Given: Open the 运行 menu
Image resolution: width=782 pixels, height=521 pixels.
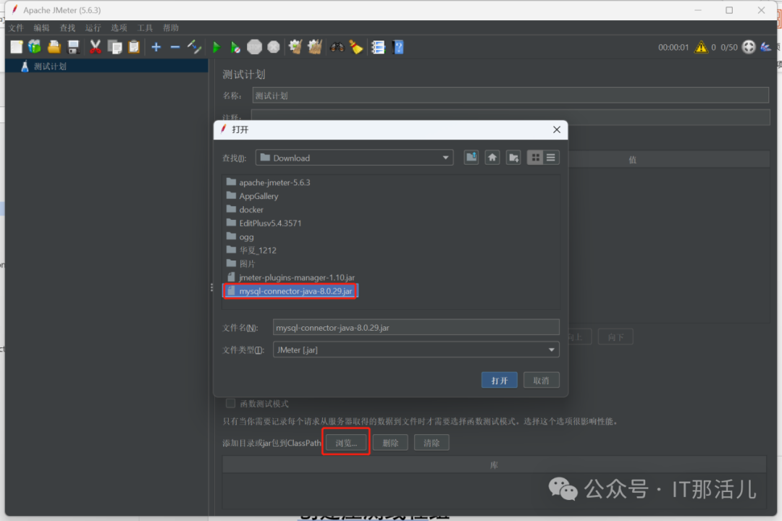Looking at the screenshot, I should click(x=93, y=28).
